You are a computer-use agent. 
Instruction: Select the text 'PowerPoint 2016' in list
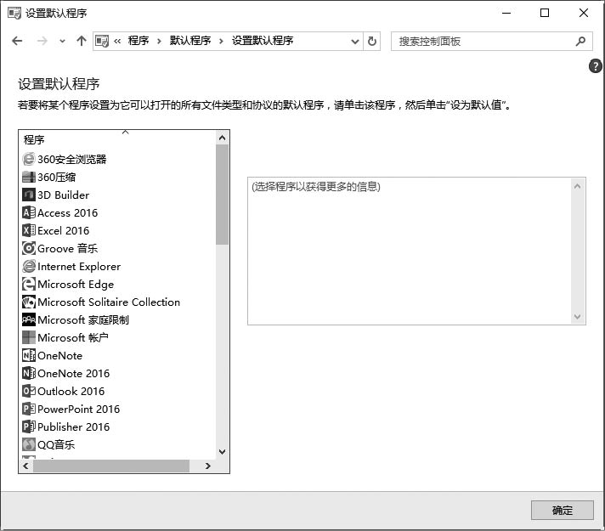(79, 409)
